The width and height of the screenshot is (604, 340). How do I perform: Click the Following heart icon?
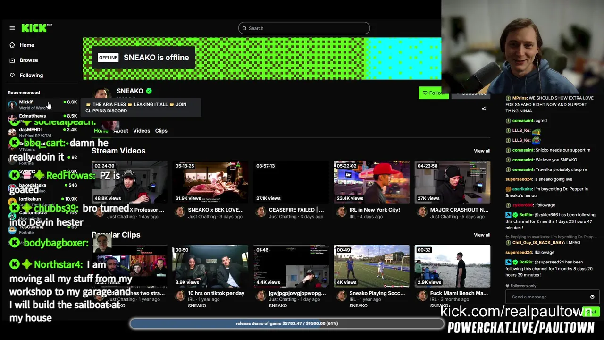tap(12, 76)
